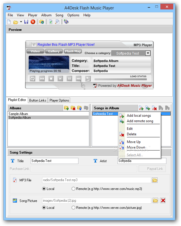Viewport: 181px width, 226px height.
Task: Click the volume button in player
Action: click(x=88, y=79)
